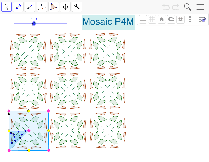Click the pink bottom-right corner point of square
This screenshot has width=209, height=162.
click(49, 151)
